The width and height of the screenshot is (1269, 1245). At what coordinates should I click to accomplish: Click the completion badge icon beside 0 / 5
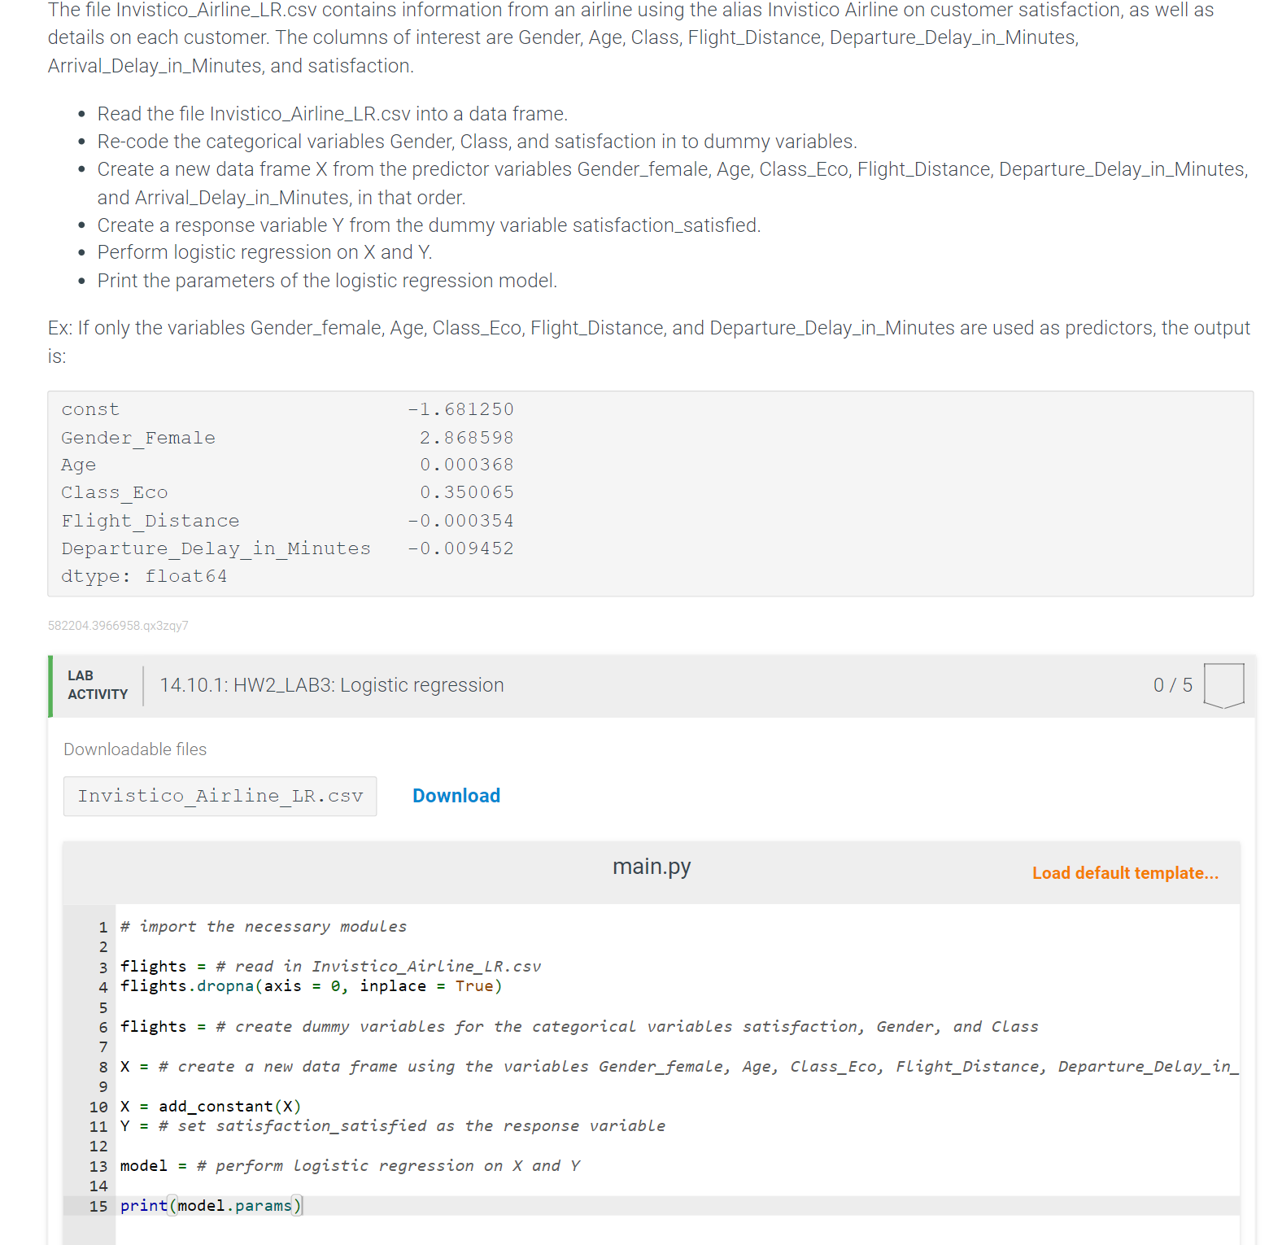click(x=1223, y=685)
